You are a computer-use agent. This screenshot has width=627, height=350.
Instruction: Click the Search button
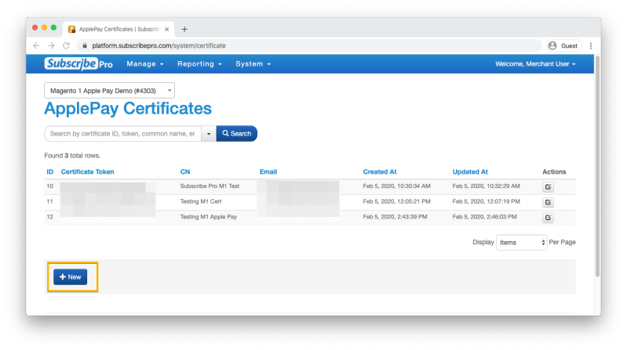(237, 134)
